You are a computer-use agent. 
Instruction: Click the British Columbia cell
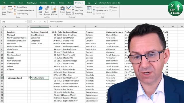click(17, 46)
